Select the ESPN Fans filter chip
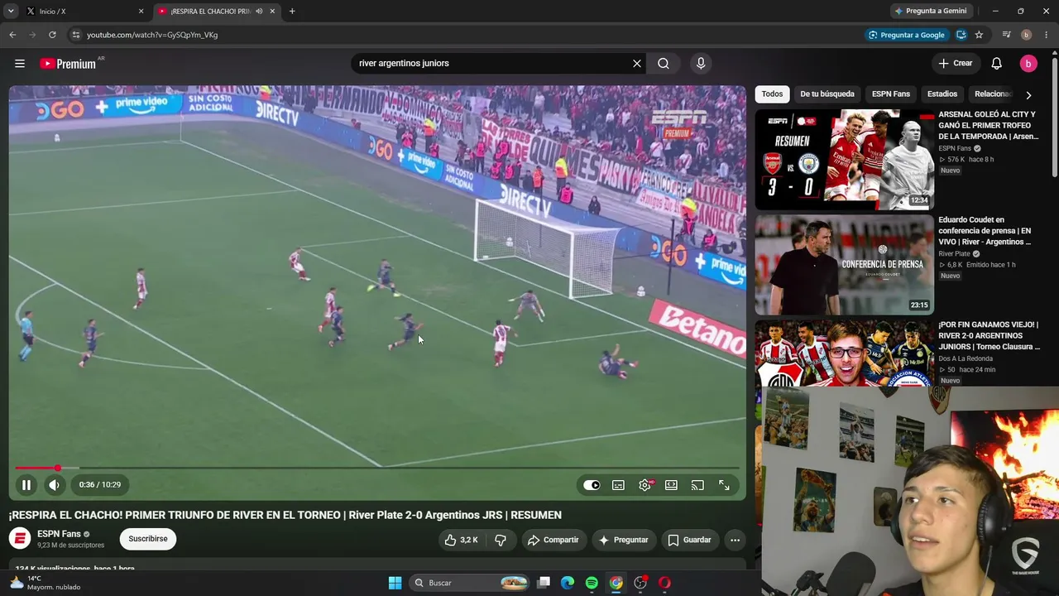Viewport: 1059px width, 596px height. tap(891, 94)
